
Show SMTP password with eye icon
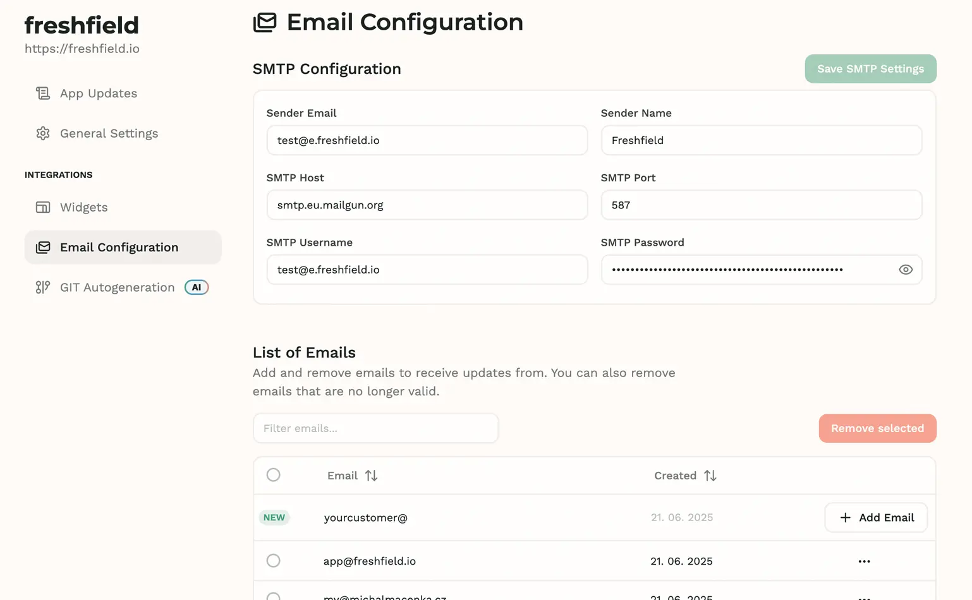pos(906,270)
